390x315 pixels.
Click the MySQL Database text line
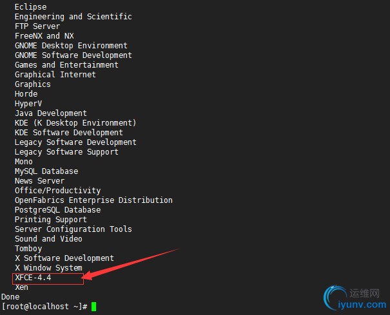(x=46, y=171)
